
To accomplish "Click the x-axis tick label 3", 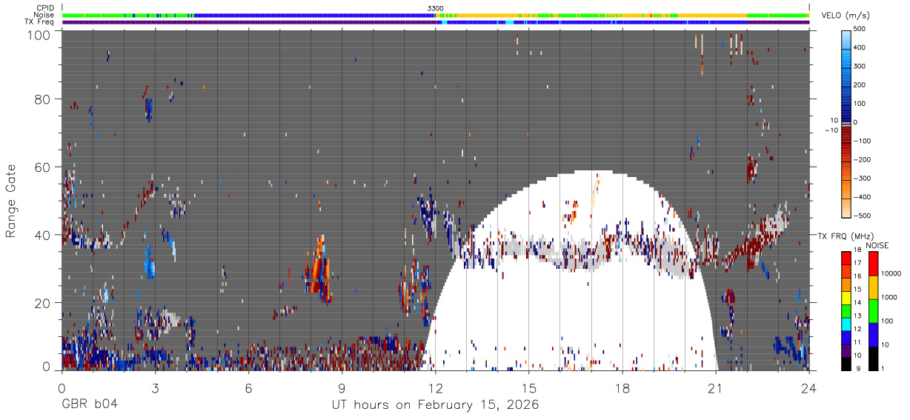I will (155, 387).
